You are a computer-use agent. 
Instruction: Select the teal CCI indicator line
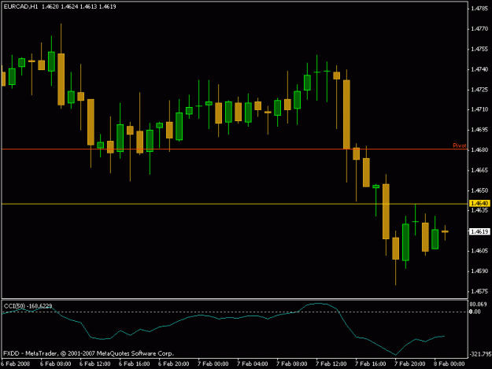tap(224, 318)
